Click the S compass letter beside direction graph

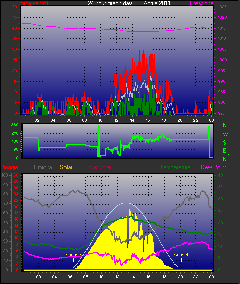[225, 143]
